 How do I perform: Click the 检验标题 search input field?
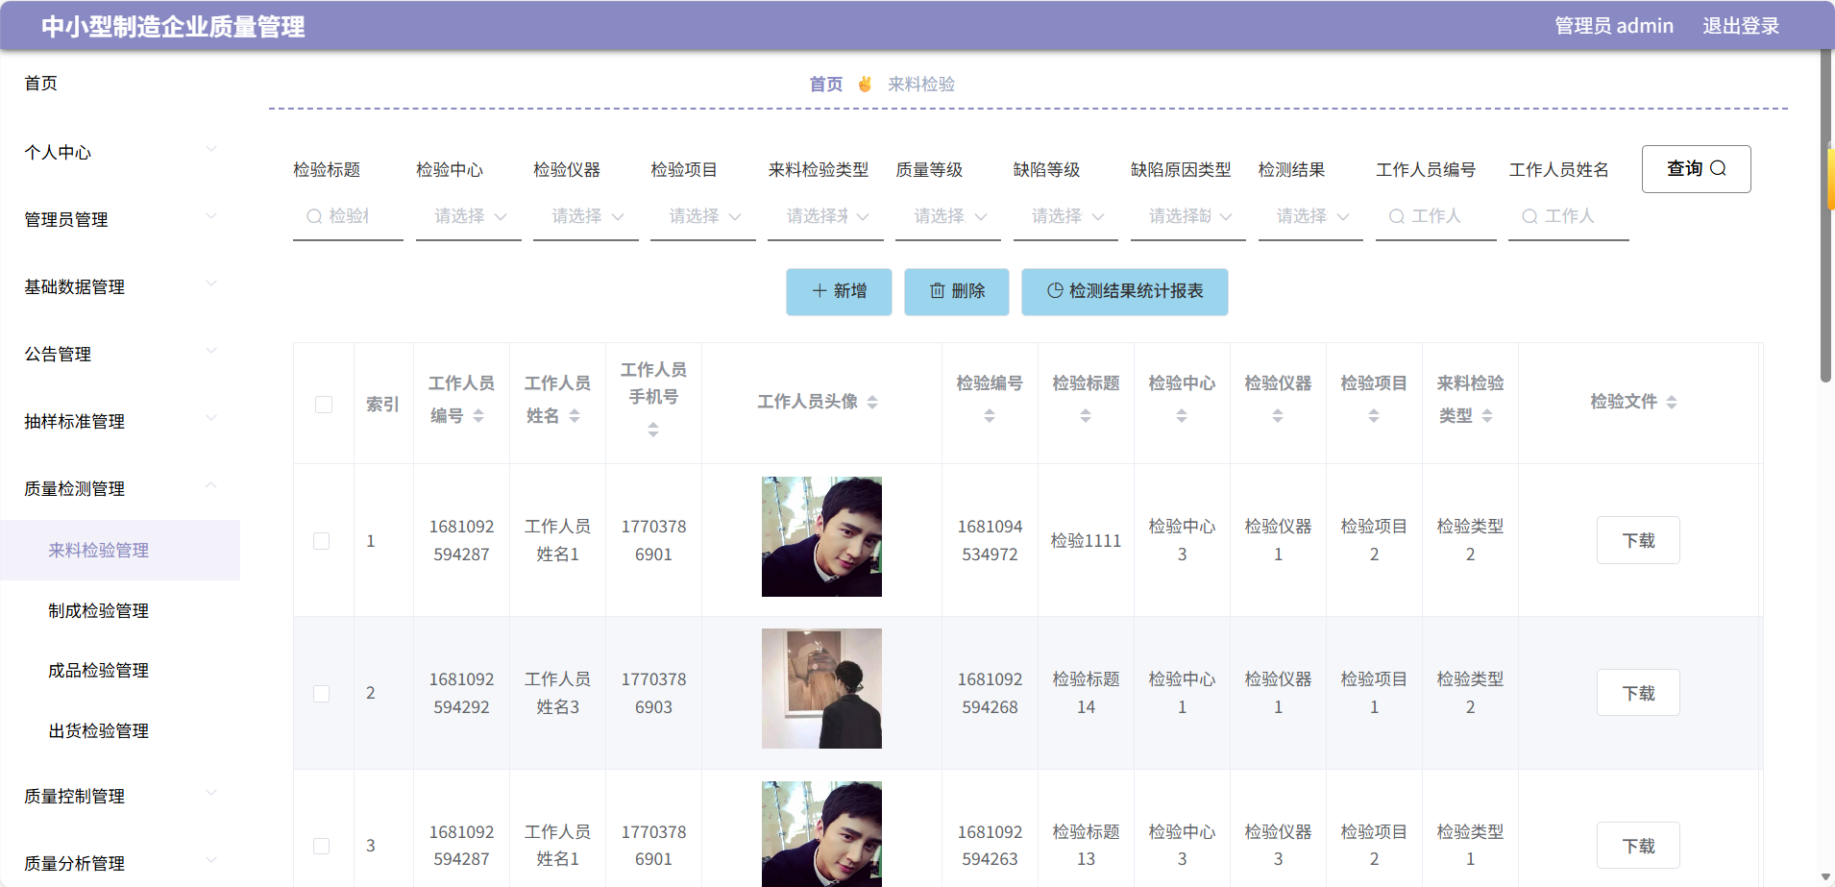[x=348, y=216]
